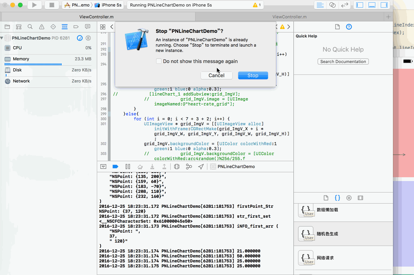Show the Quick Help inspector
Viewport: 414px width, 275px height.
[349, 27]
